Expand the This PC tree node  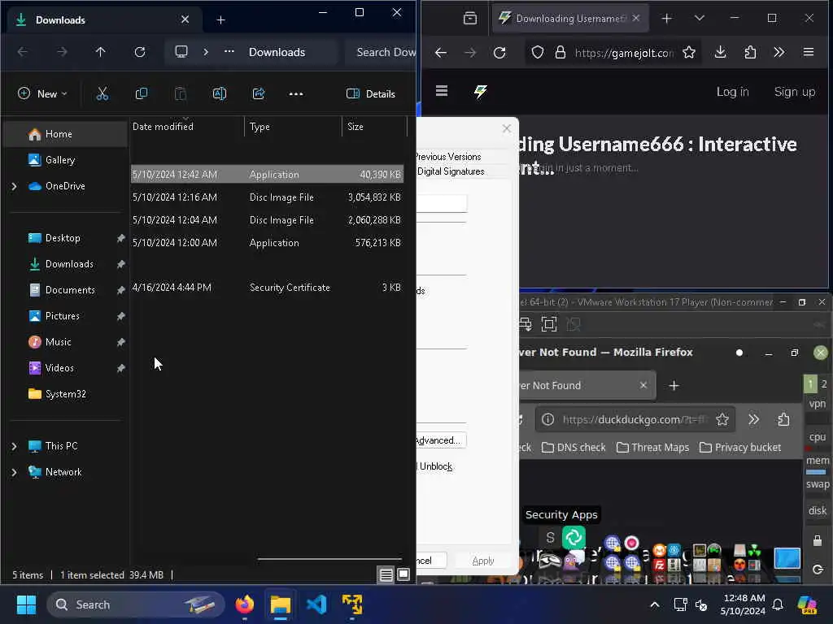click(15, 446)
